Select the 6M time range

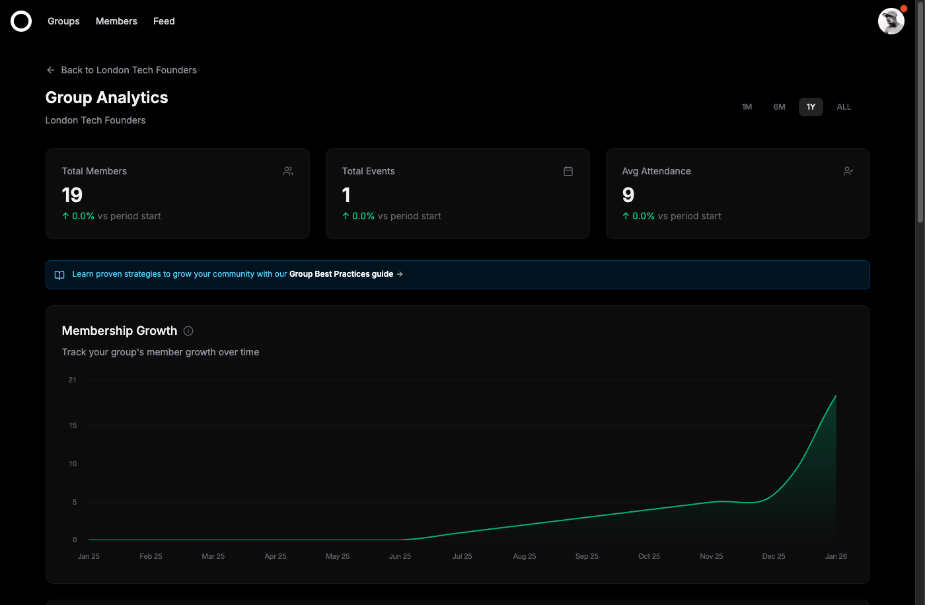(x=779, y=106)
